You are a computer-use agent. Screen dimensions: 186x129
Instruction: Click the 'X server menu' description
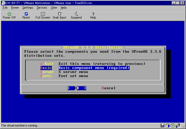(73, 72)
